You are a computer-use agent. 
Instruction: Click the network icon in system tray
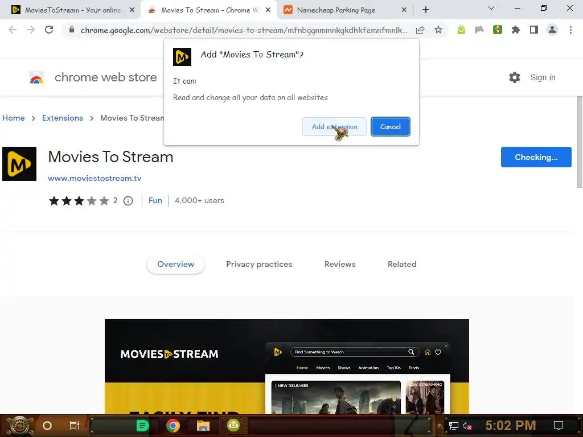click(453, 426)
